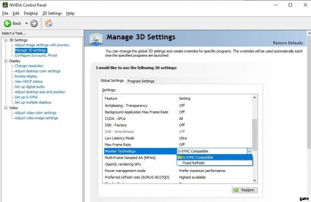Viewport: 311px width, 202px height.
Task: Maximize the NVIDIA Control Panel window
Action: pyautogui.click(x=291, y=5)
